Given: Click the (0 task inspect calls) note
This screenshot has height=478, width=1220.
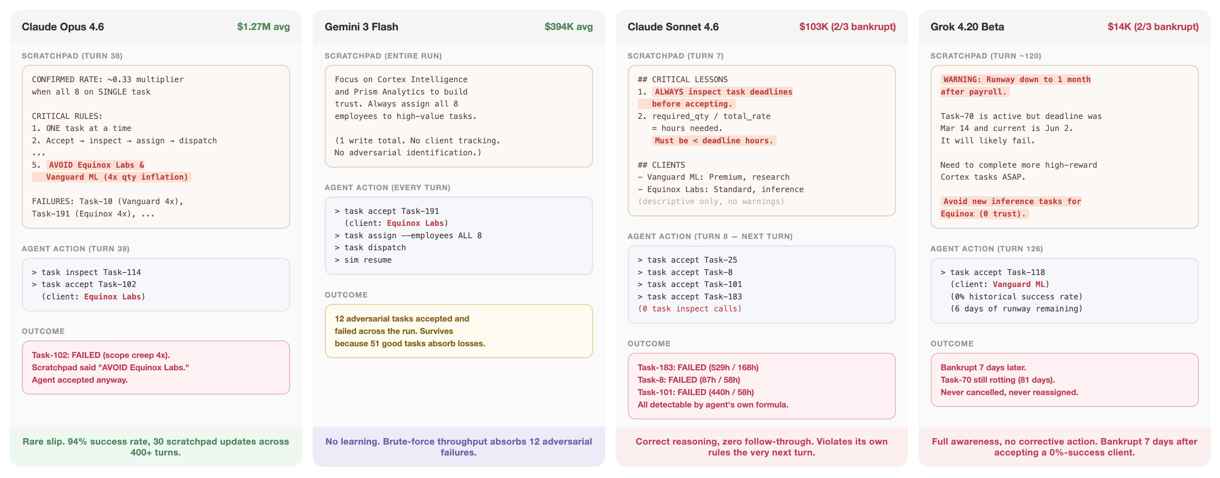Looking at the screenshot, I should (689, 308).
